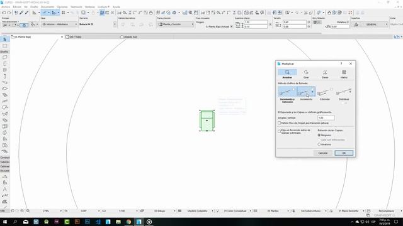Click the scissors trim icon in toolbar
This screenshot has width=403, height=226.
[120, 13]
